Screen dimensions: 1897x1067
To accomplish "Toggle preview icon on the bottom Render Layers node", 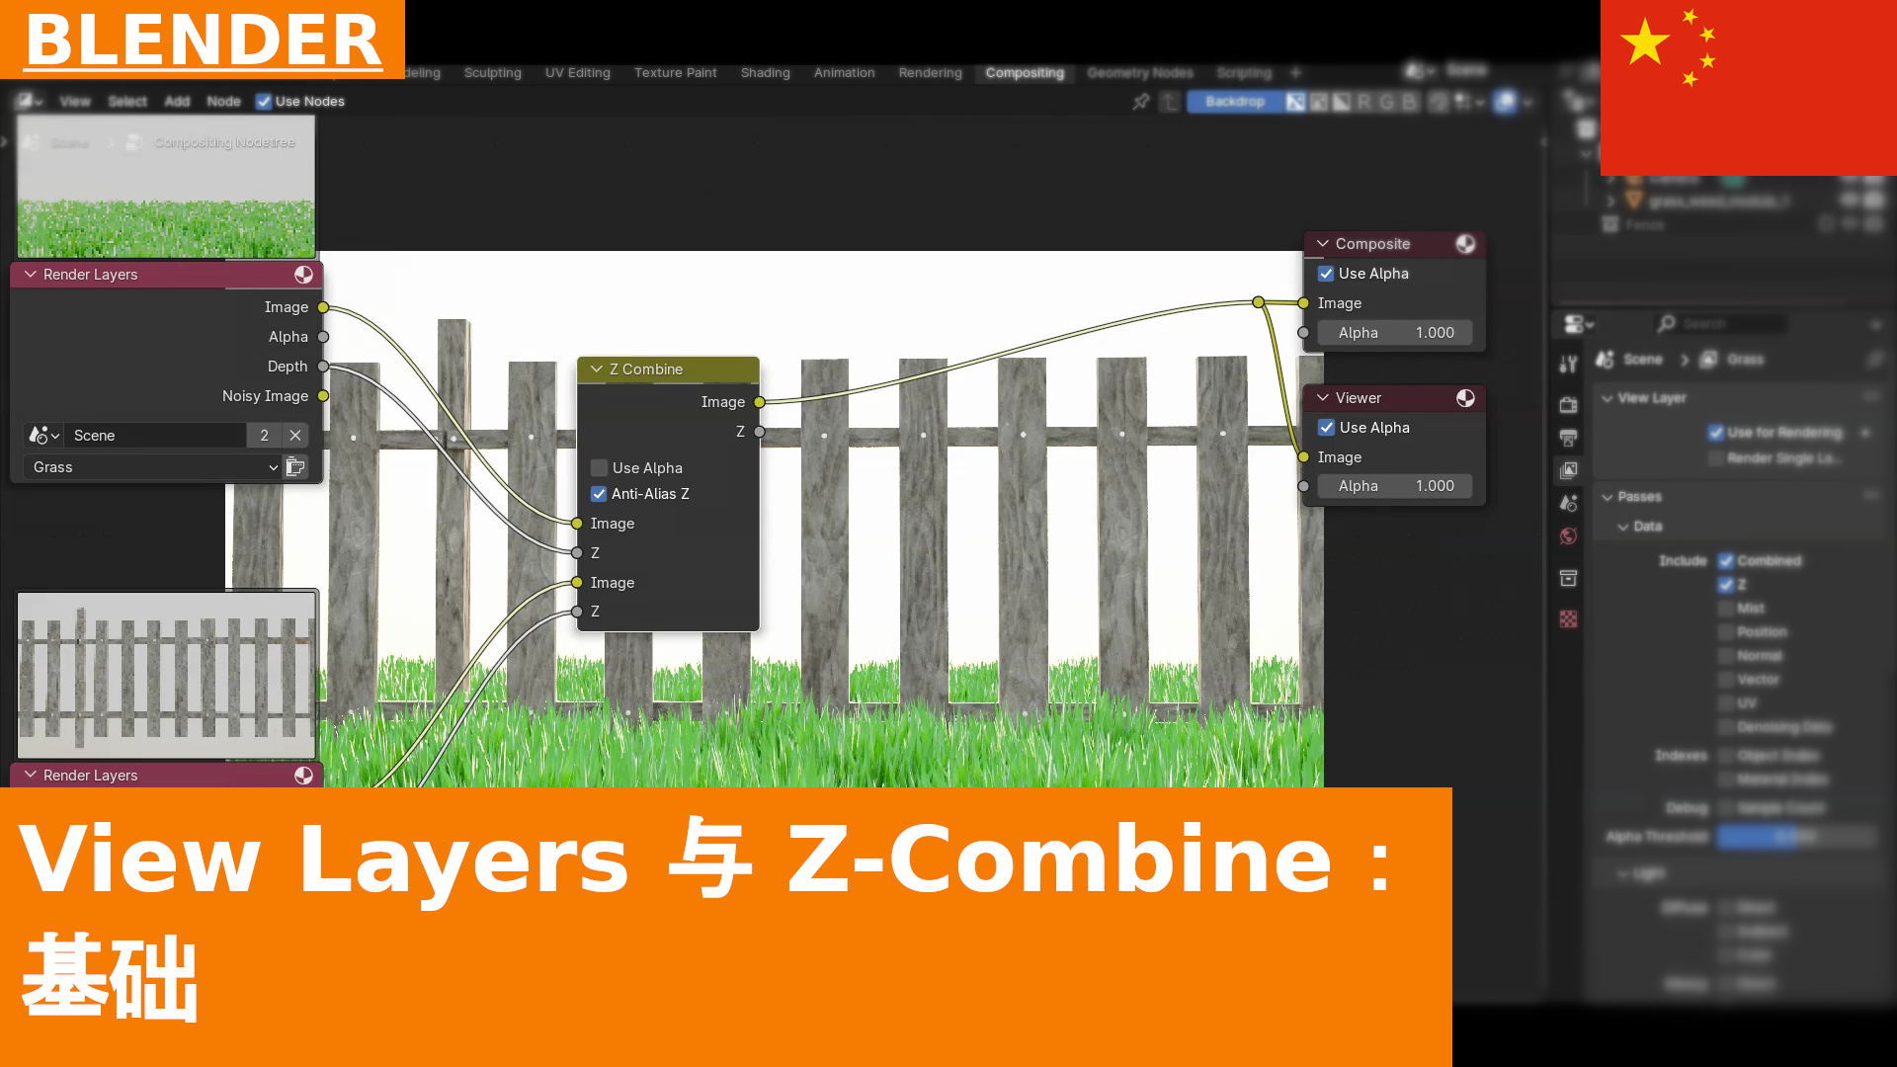I will pos(303,776).
